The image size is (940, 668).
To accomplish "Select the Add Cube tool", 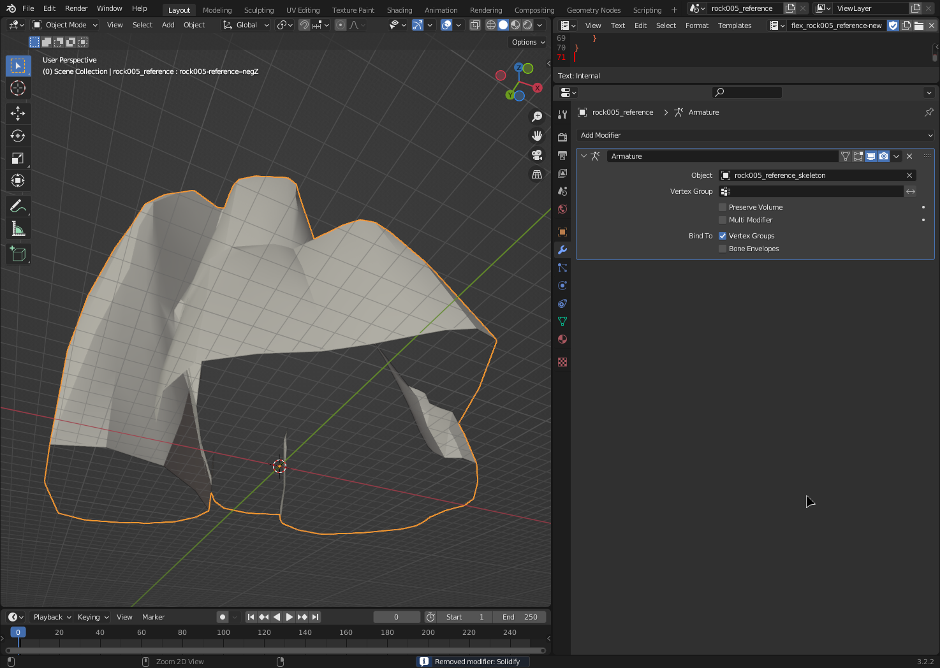I will click(x=18, y=254).
